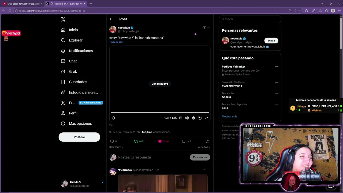Click the back arrow beside Post
The width and height of the screenshot is (343, 193).
111,19
